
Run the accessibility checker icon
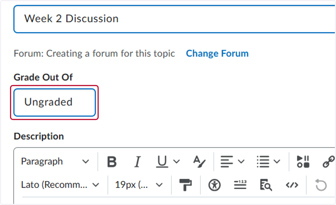pos(215,185)
